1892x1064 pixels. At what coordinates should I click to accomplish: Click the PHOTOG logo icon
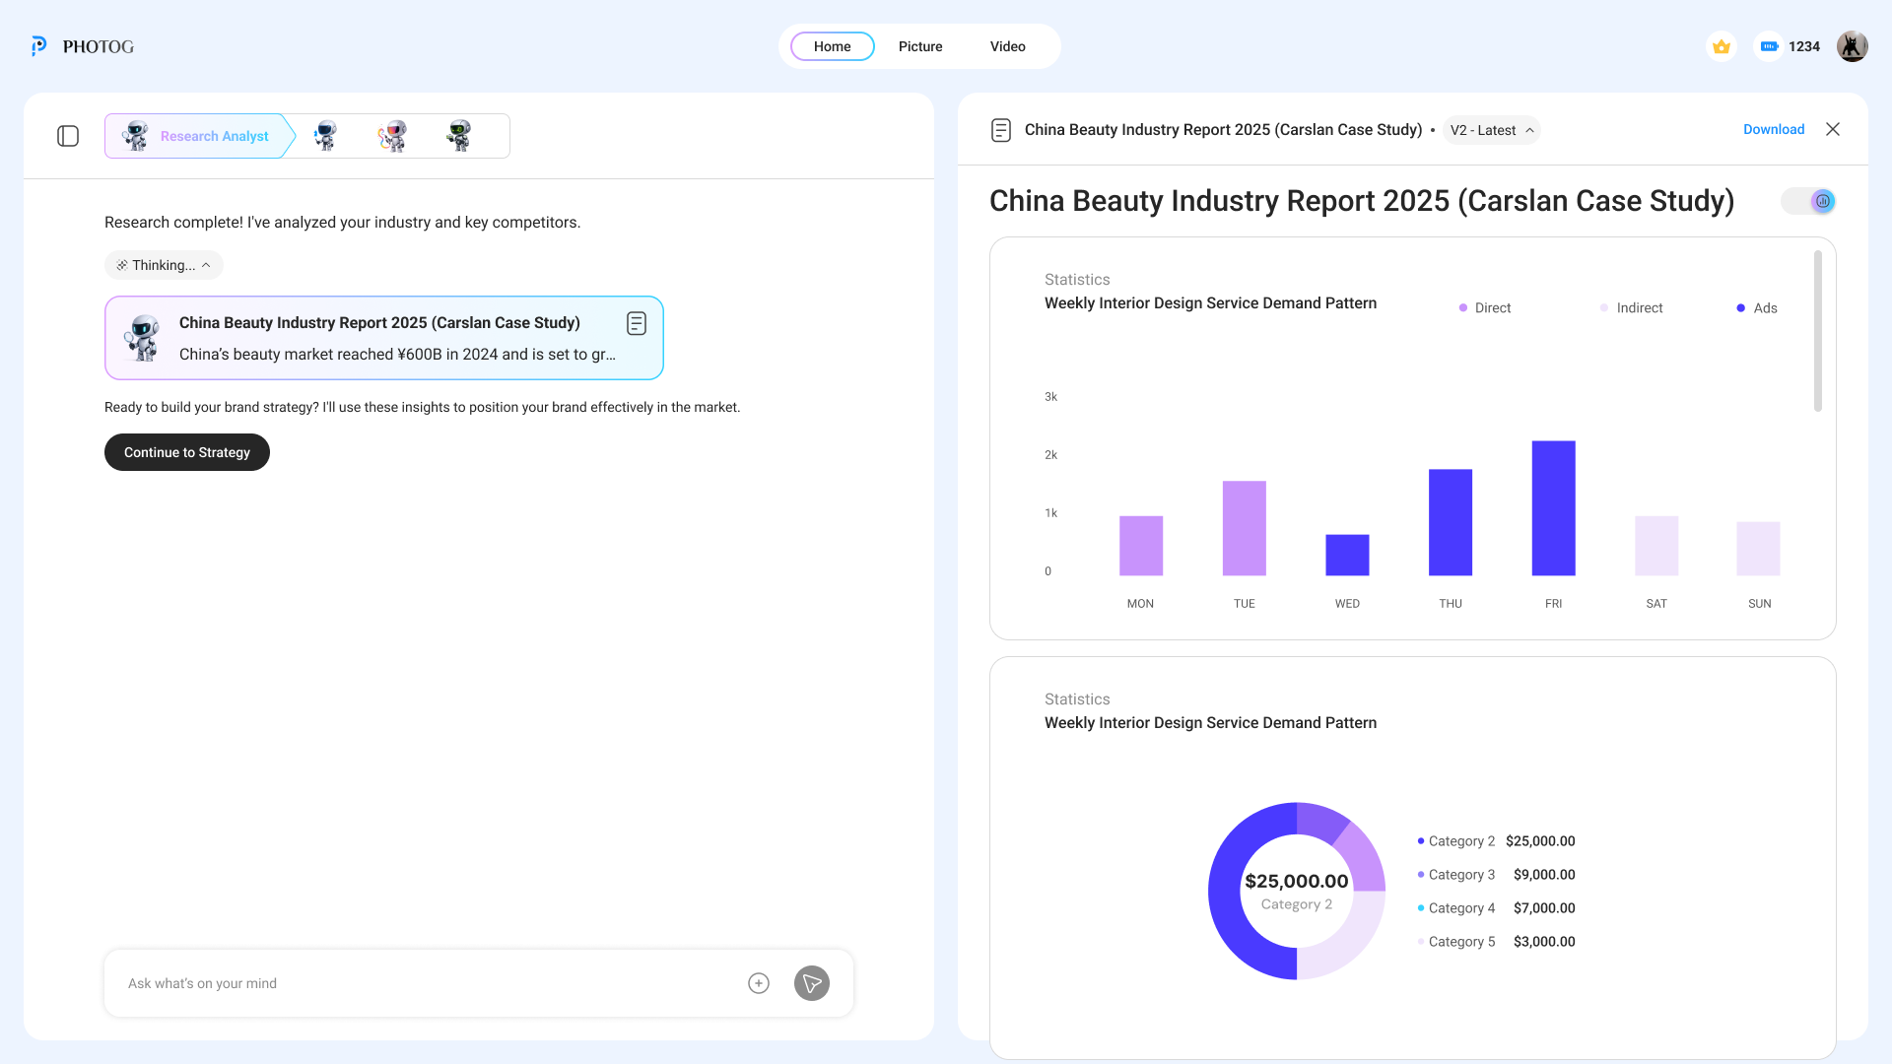pyautogui.click(x=38, y=46)
